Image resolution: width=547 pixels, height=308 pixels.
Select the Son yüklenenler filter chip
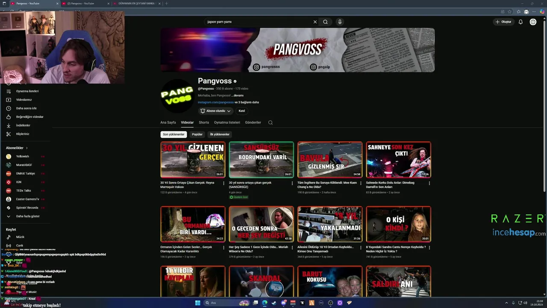(x=174, y=134)
